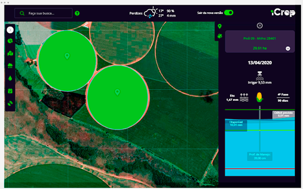Open the calendar schedule sidebar icon
Viewport: 303px width, 189px height.
point(10,91)
